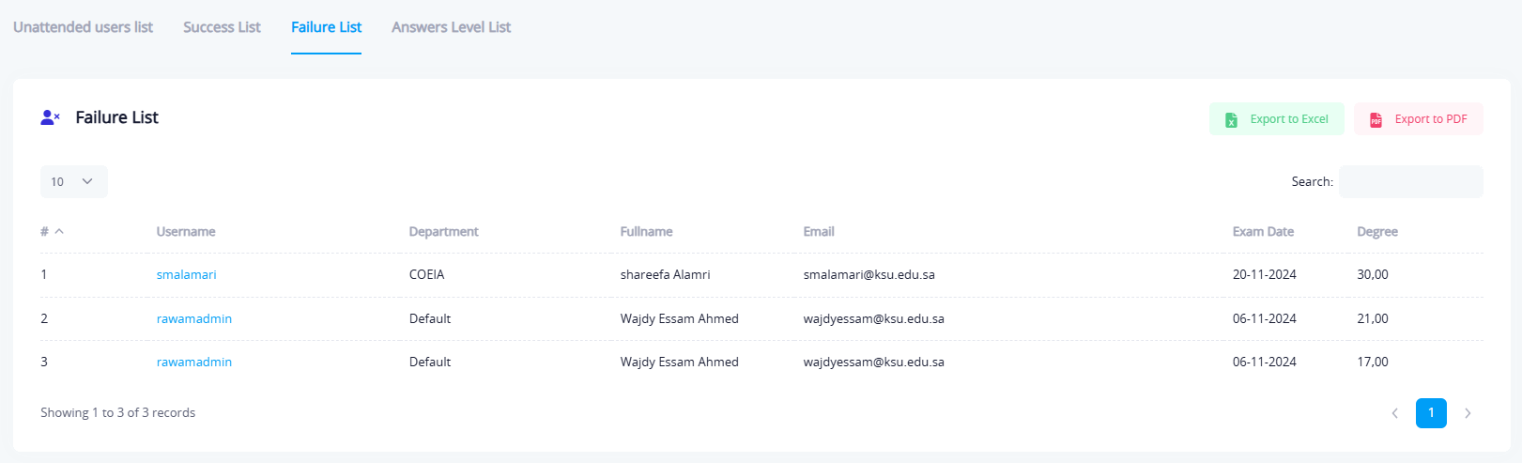Click the PDF file icon
1522x463 pixels.
(x=1376, y=119)
